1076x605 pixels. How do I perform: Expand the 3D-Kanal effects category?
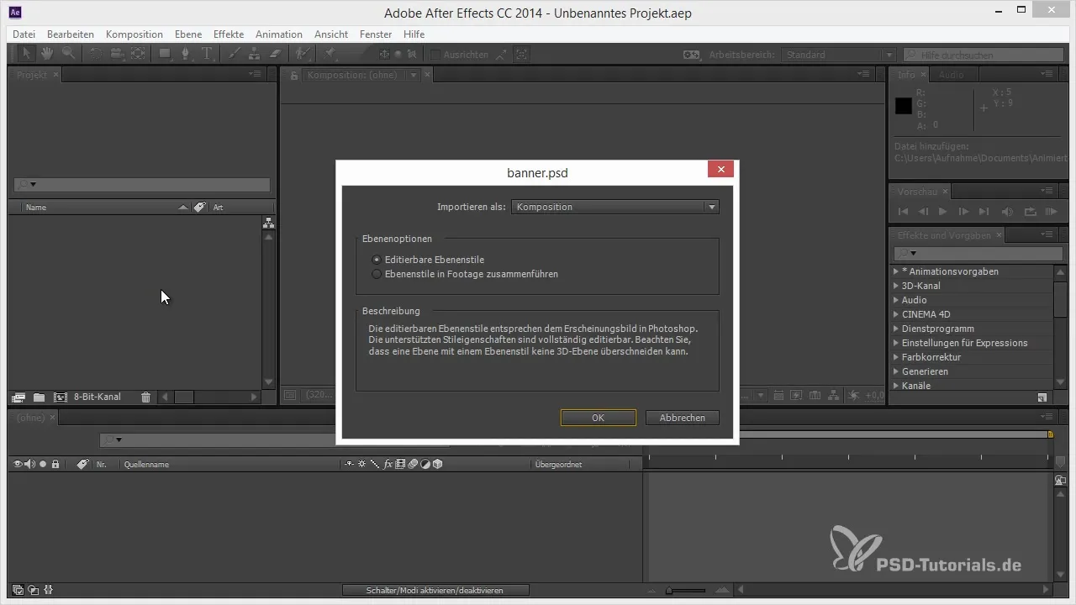click(x=895, y=286)
